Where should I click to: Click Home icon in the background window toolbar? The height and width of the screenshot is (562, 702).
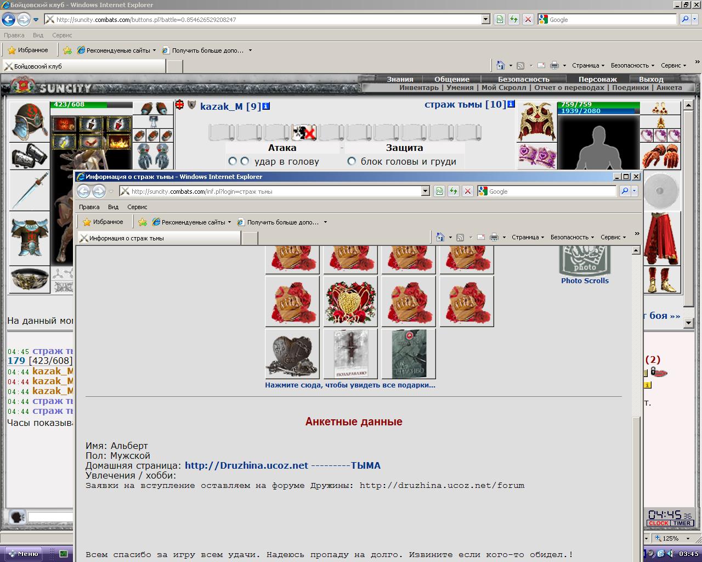[500, 65]
